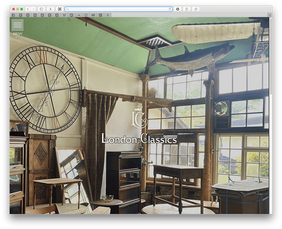Open the hamburger menu icon
This screenshot has height=229, width=282.
coord(17,25)
